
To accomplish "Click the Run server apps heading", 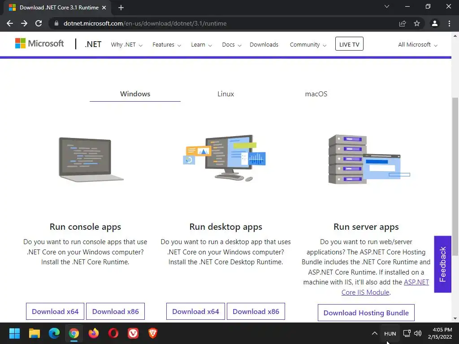I will click(366, 227).
